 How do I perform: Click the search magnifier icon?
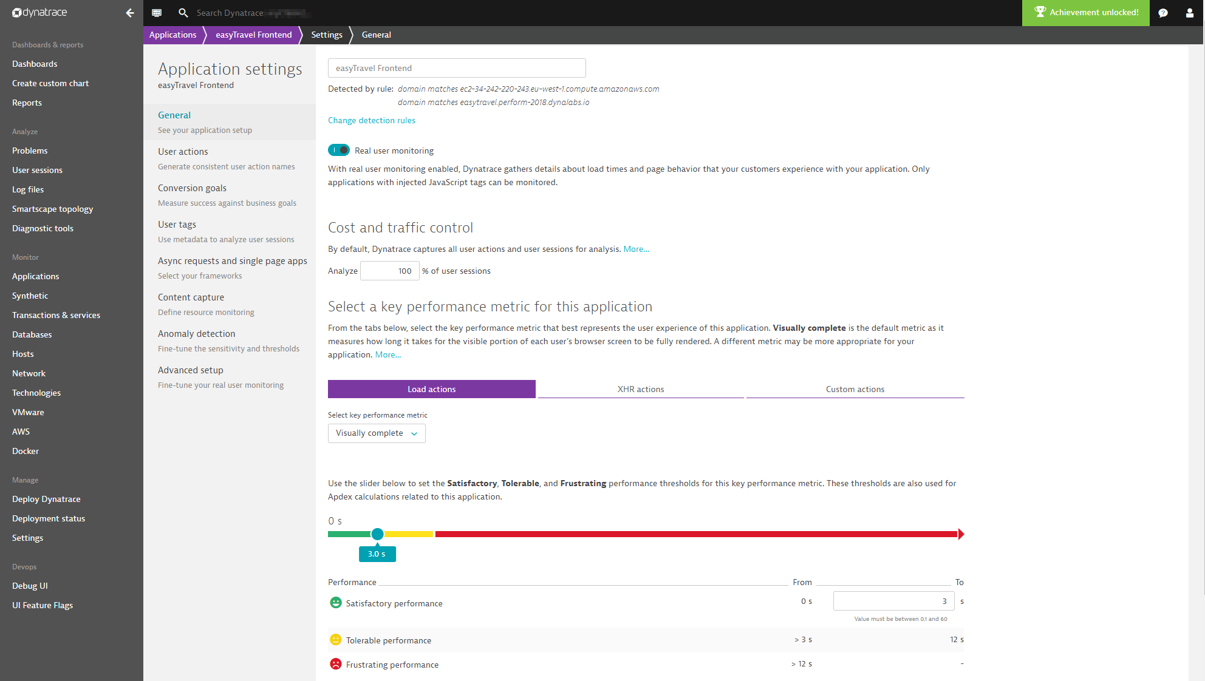coord(183,13)
